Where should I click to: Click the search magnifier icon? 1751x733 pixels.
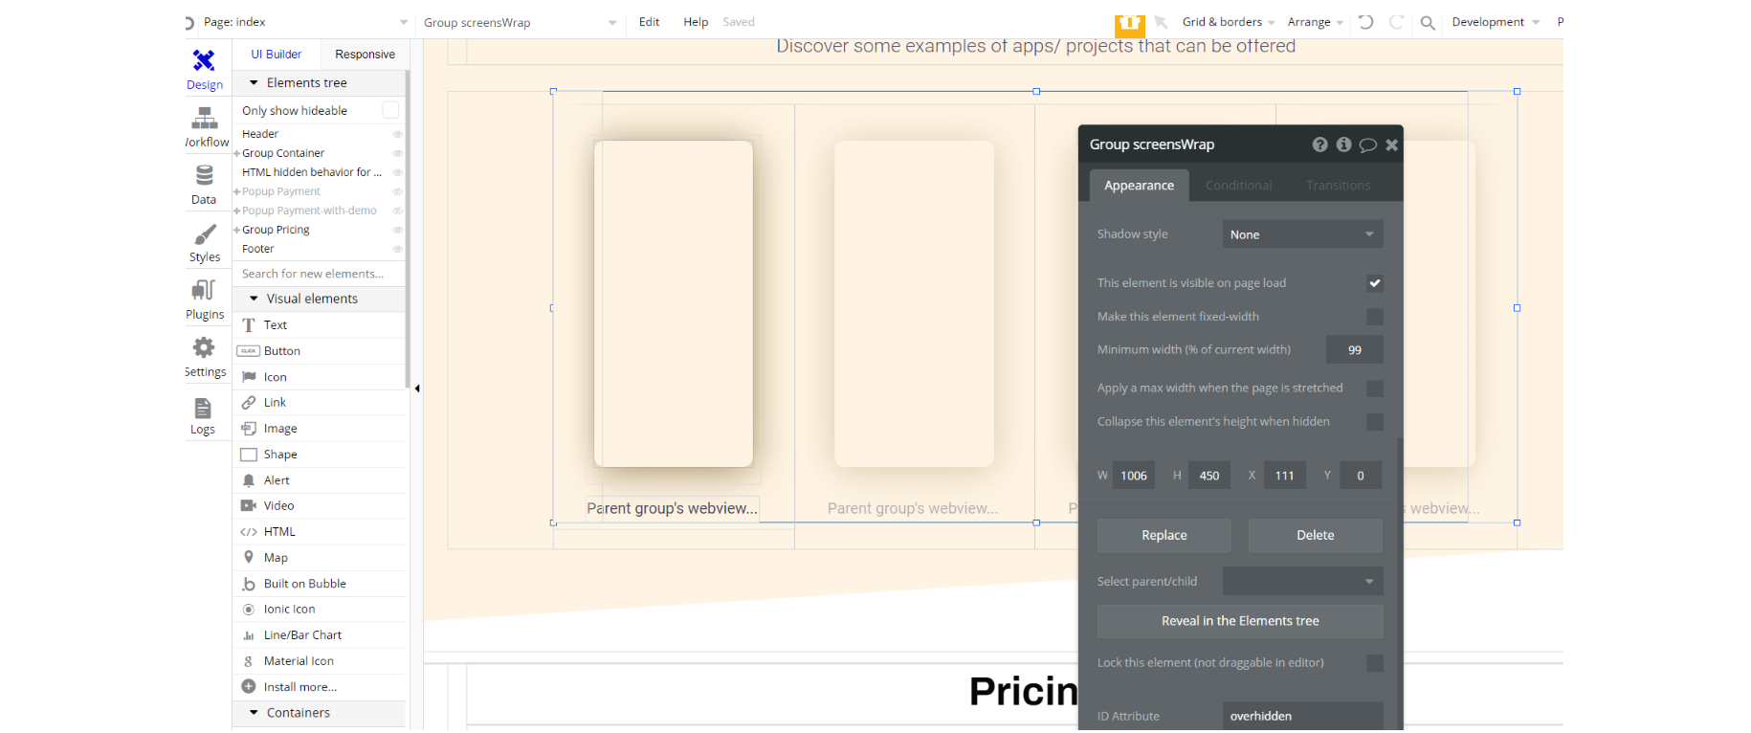click(1427, 23)
